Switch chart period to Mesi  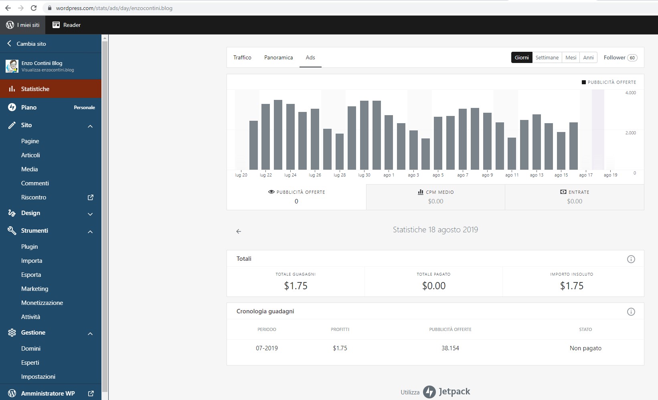click(571, 57)
